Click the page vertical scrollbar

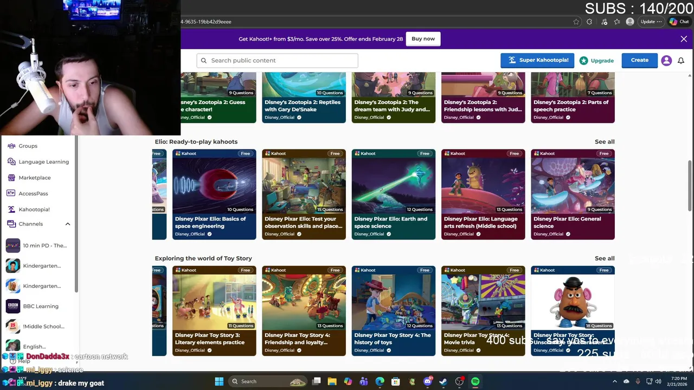[x=690, y=186]
